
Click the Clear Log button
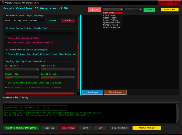tap(68, 128)
